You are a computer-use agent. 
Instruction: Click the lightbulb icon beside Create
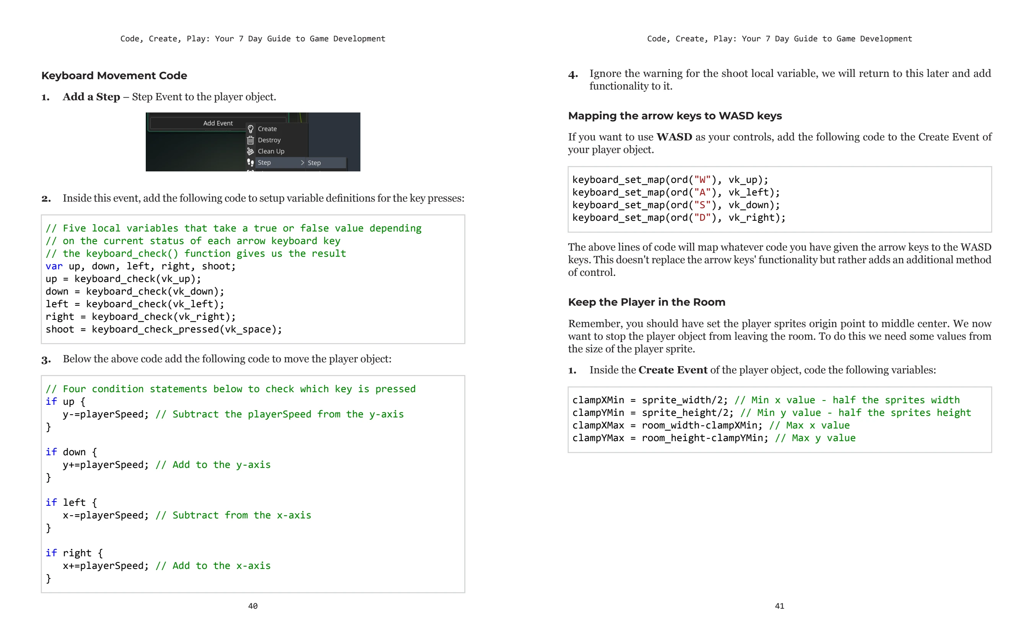coord(250,129)
